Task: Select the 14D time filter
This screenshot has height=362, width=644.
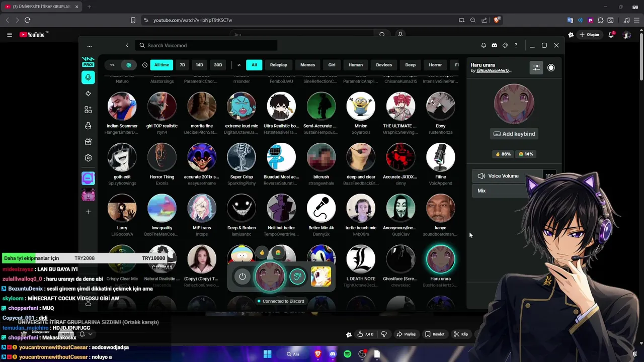Action: tap(199, 65)
